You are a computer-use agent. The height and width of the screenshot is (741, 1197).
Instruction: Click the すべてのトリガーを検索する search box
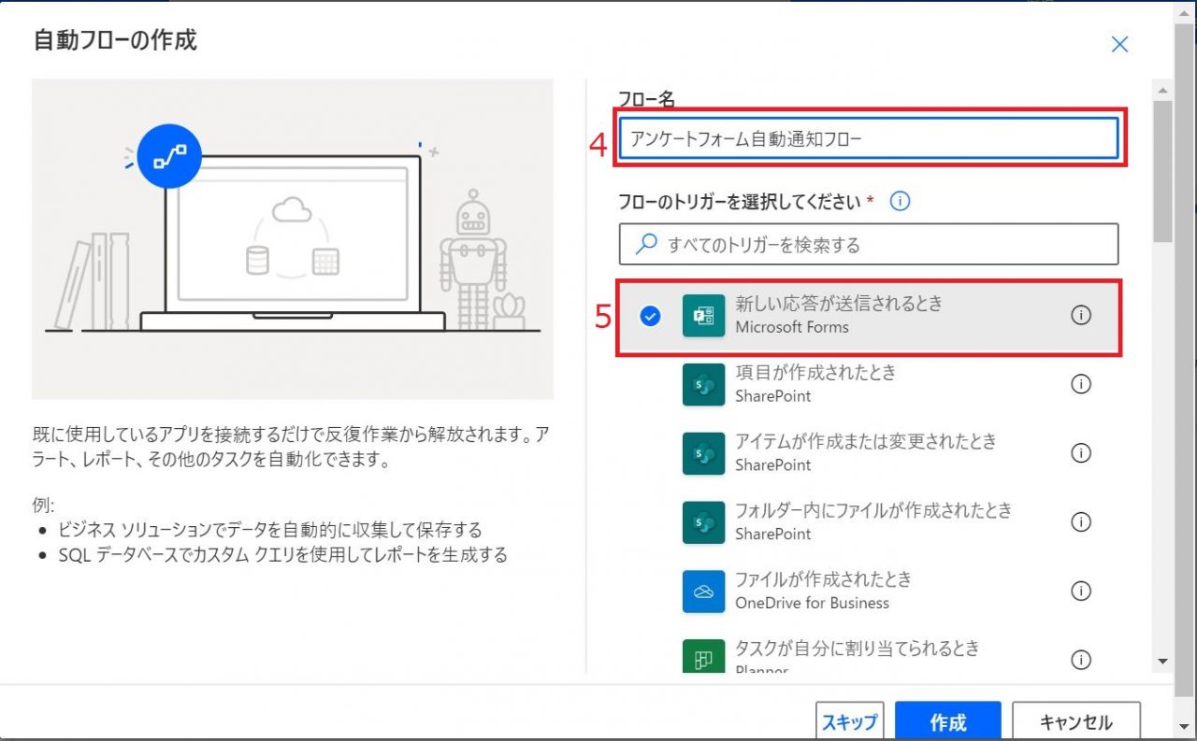point(869,245)
